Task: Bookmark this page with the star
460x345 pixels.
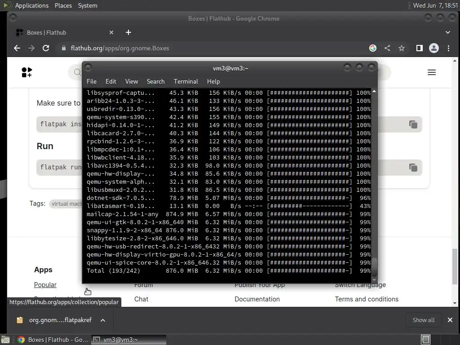Action: pos(401,48)
